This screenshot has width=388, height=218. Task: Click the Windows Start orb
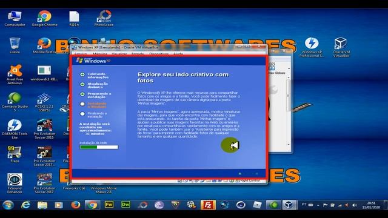[8, 205]
